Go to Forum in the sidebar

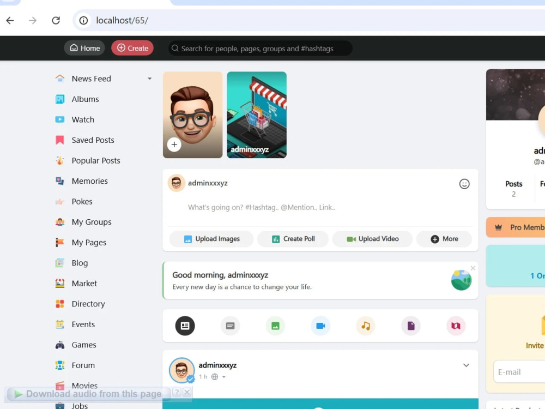83,365
